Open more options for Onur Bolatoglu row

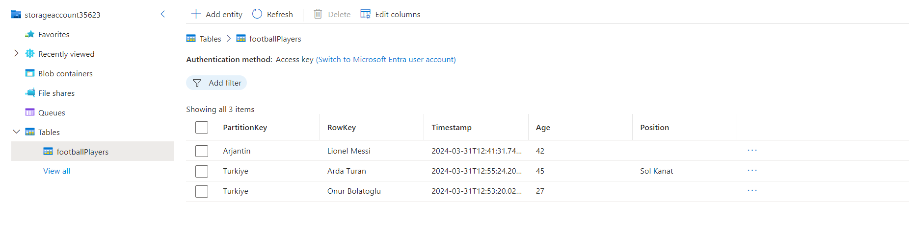(752, 190)
